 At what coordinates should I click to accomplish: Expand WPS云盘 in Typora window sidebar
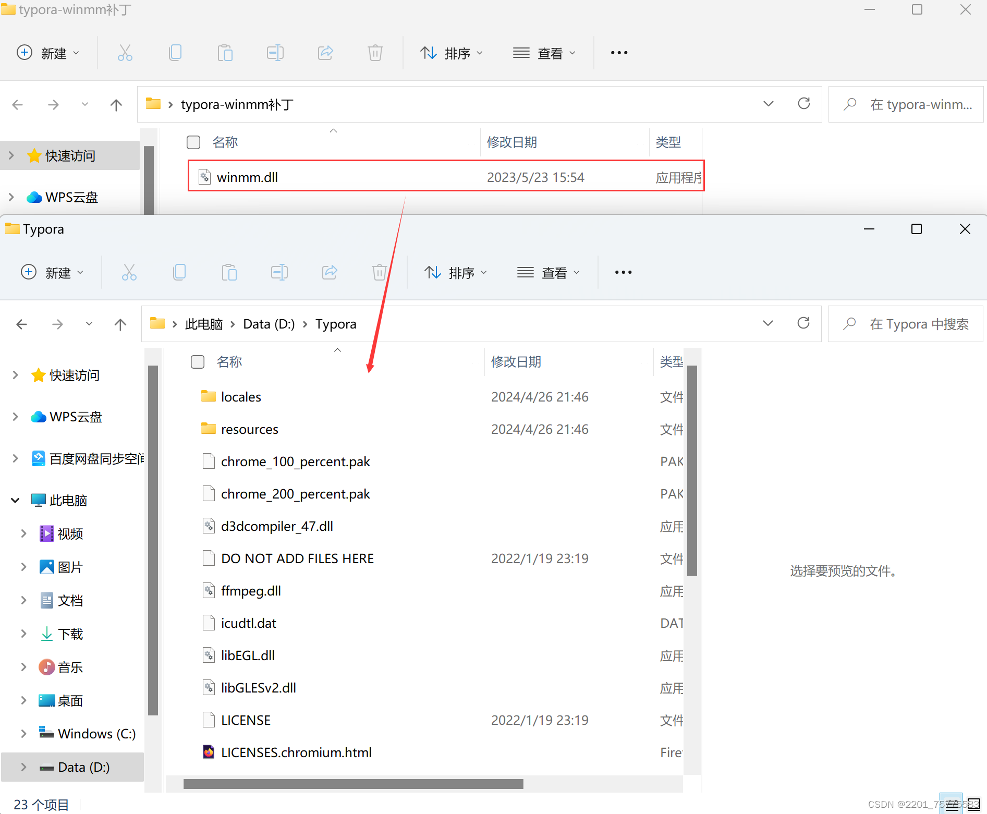click(x=15, y=417)
